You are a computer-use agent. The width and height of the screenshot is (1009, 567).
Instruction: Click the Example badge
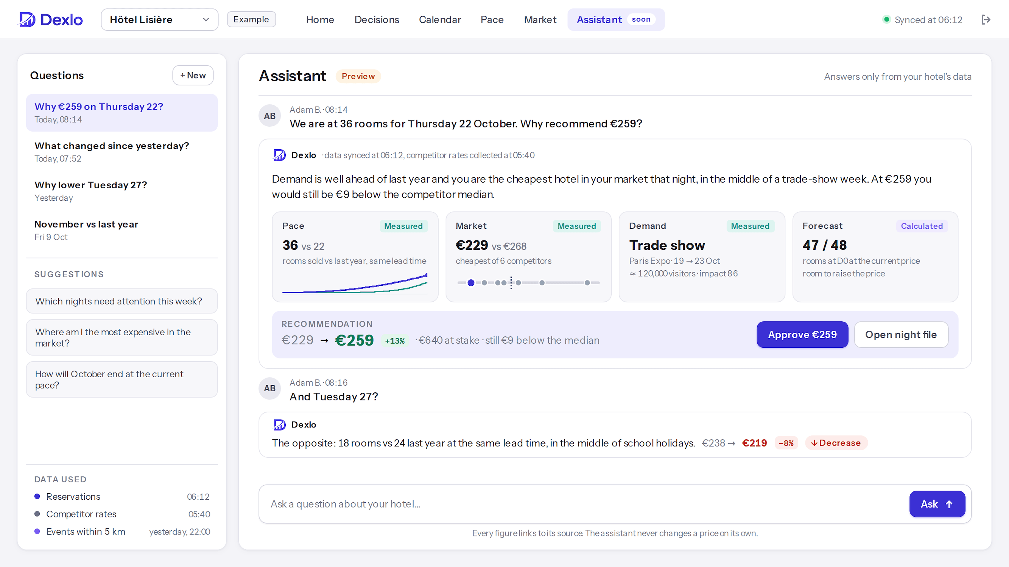point(251,20)
